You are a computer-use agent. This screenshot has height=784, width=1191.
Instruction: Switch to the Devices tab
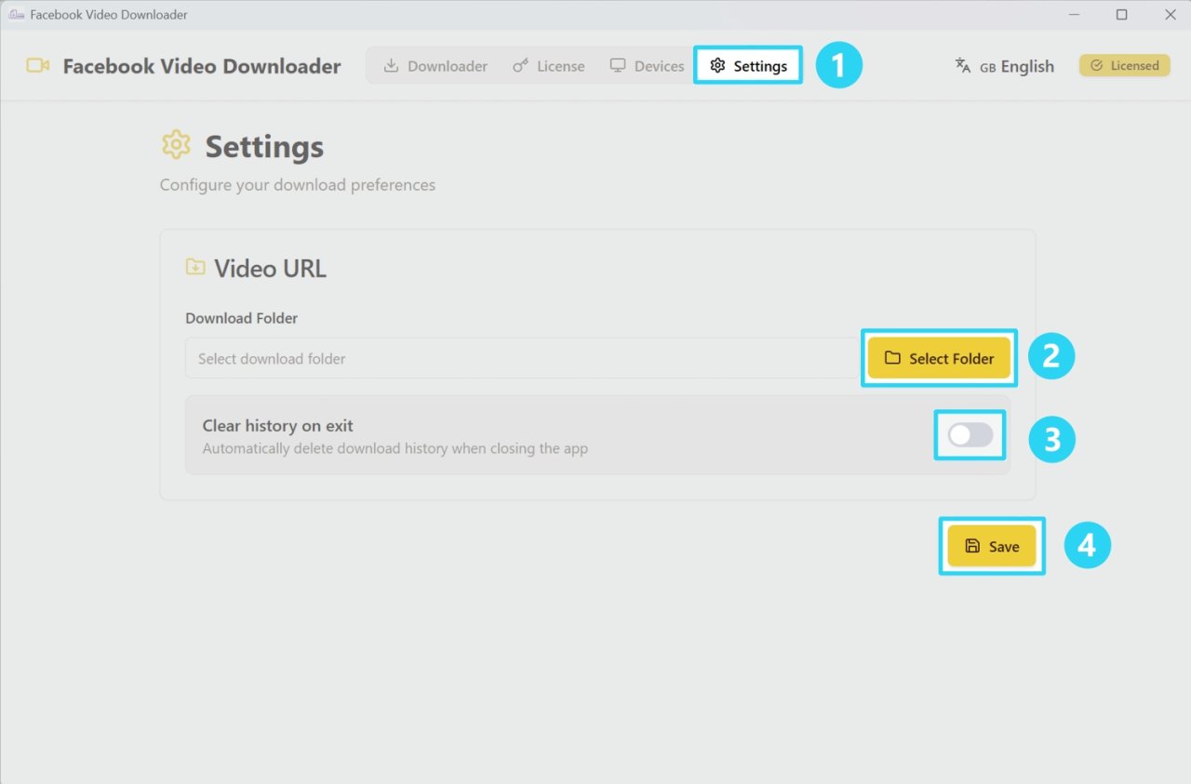click(647, 65)
